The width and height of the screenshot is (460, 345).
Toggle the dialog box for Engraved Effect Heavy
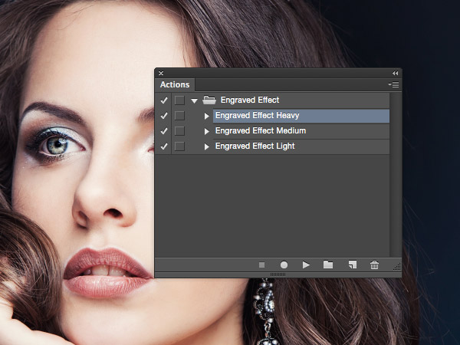(x=179, y=116)
